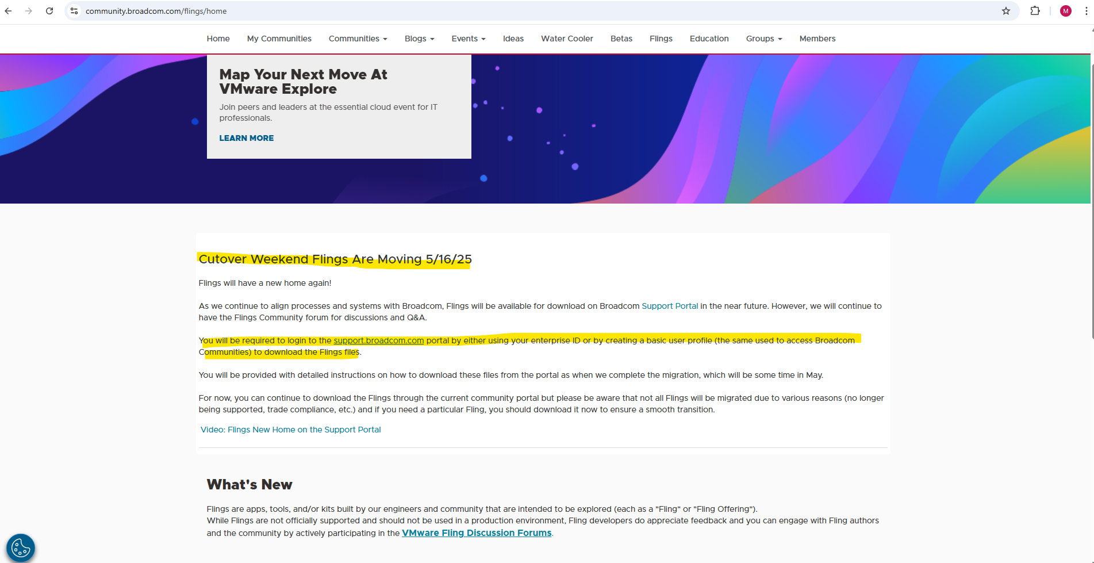Open the profile avatar M

pos(1065,11)
